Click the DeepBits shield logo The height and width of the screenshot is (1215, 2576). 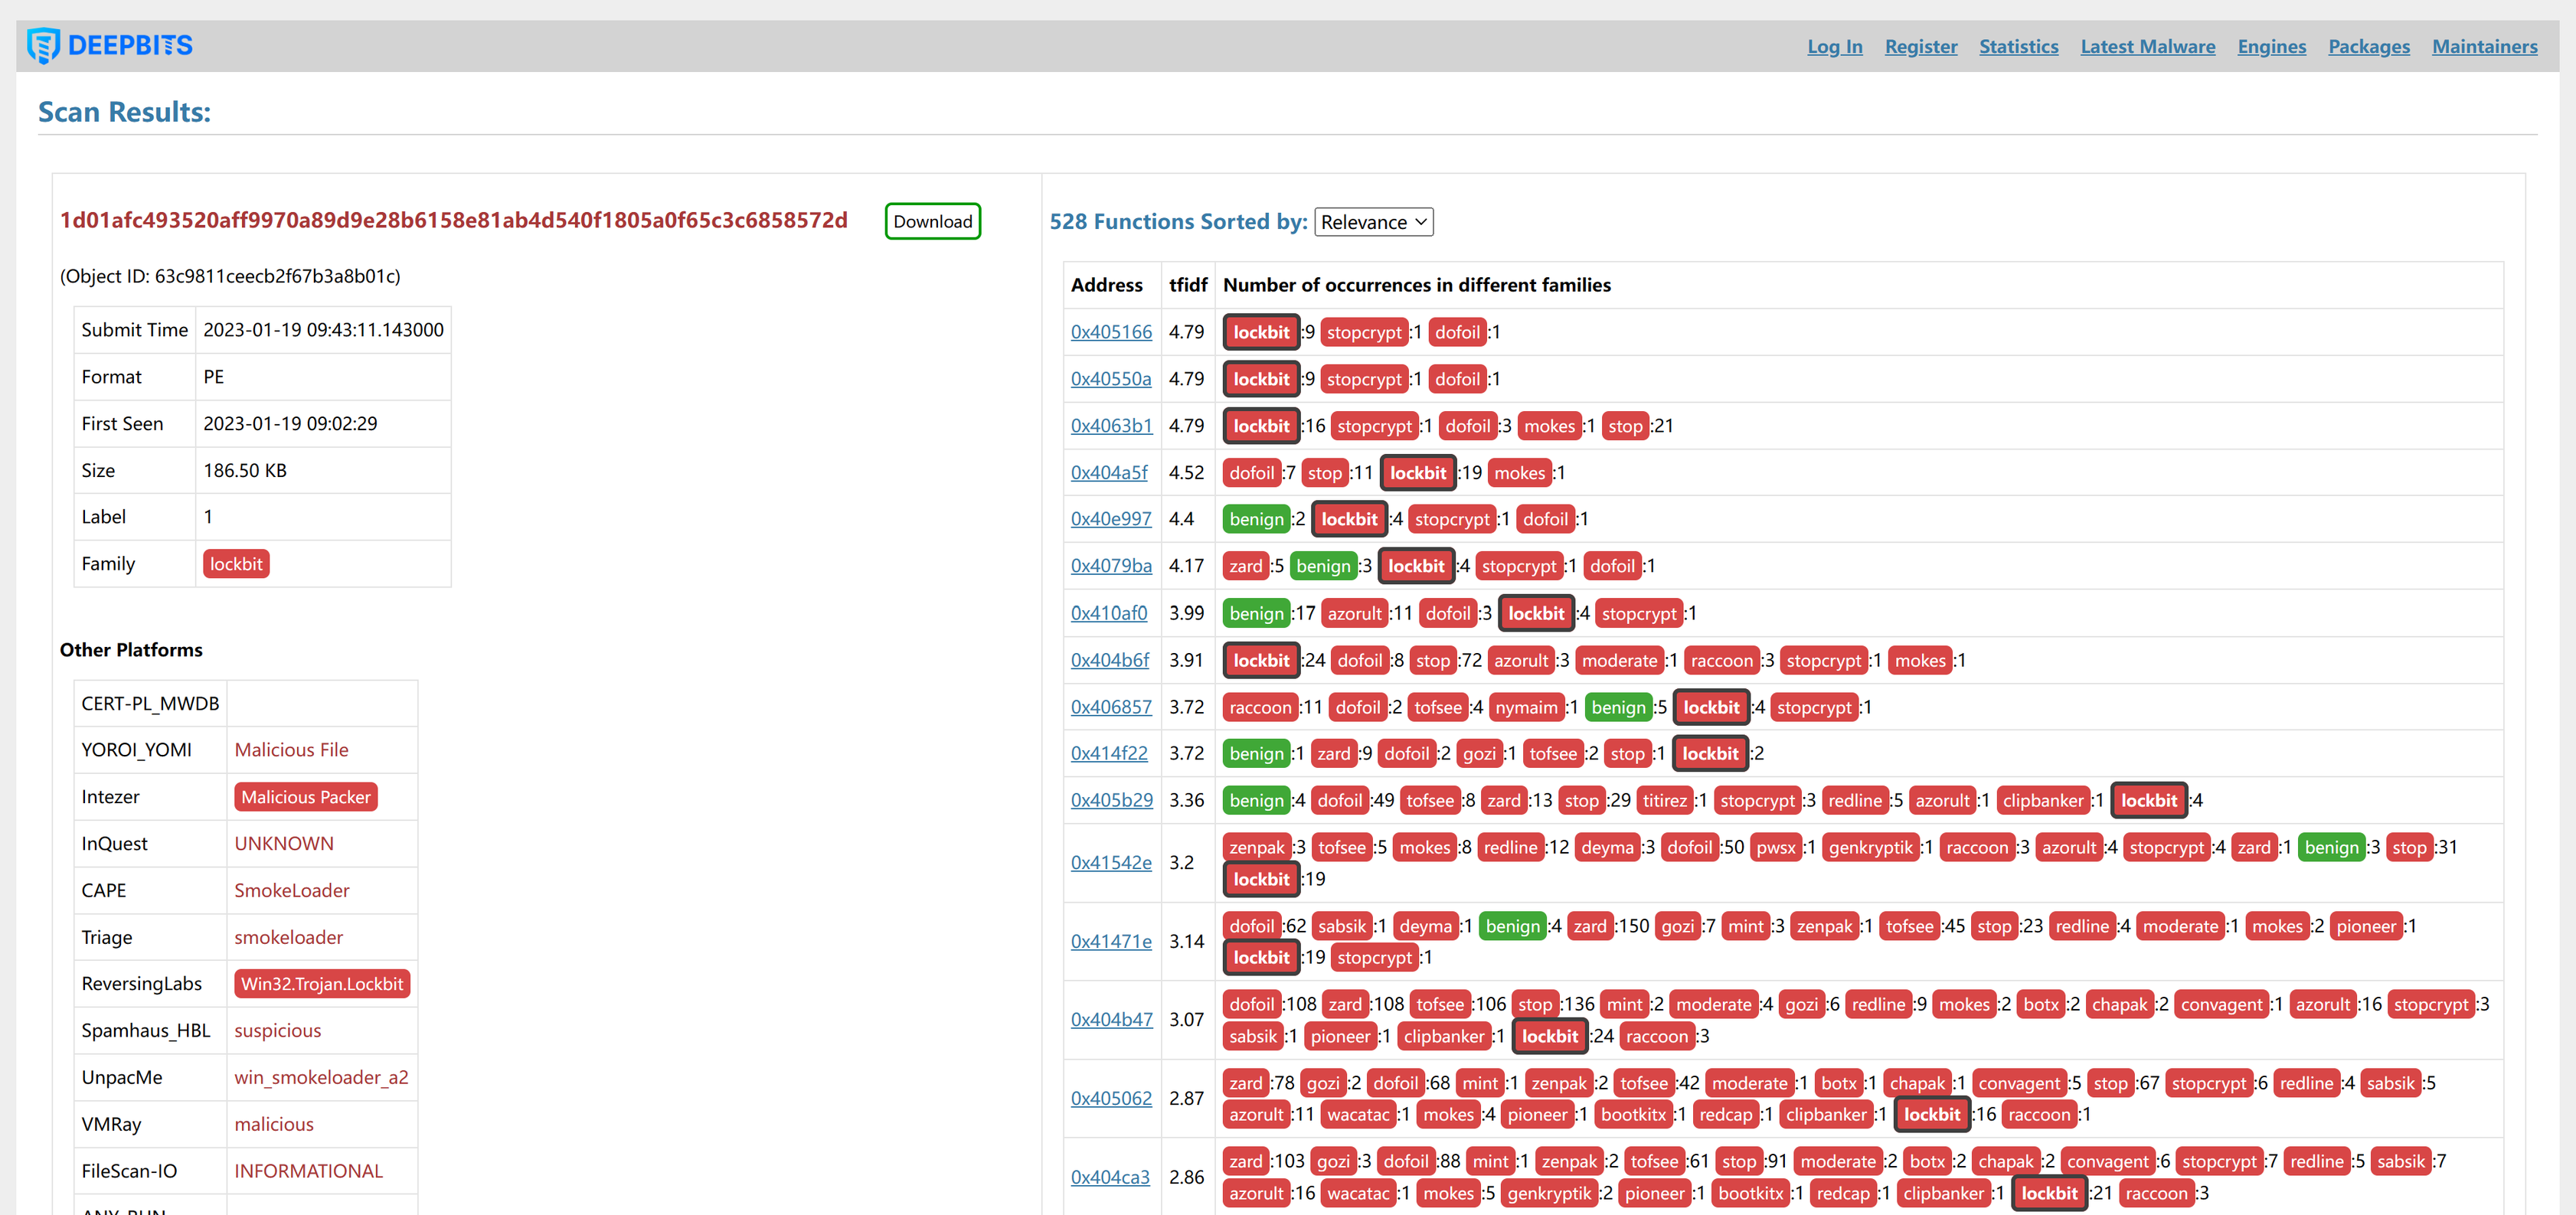point(43,46)
